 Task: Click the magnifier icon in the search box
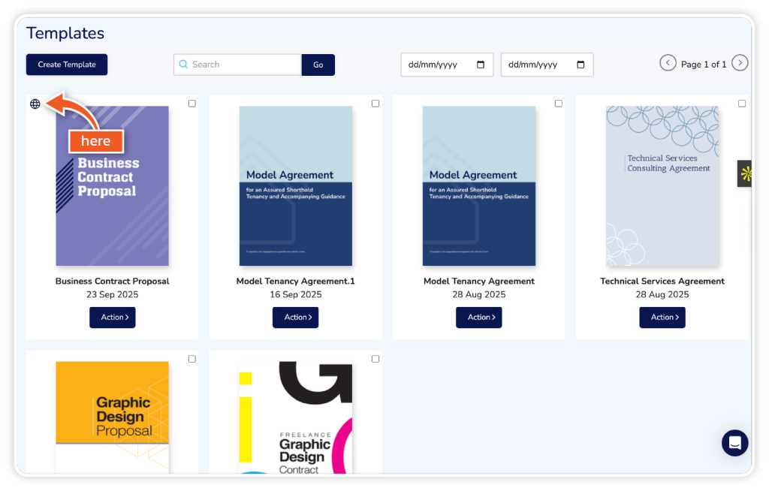pos(183,65)
